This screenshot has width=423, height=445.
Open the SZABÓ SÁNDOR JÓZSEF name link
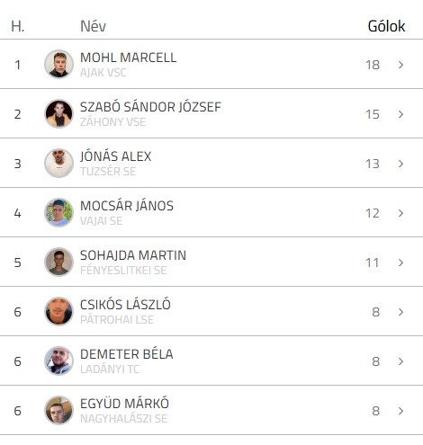(x=150, y=107)
